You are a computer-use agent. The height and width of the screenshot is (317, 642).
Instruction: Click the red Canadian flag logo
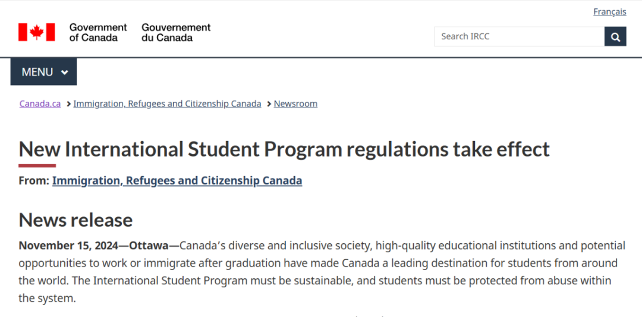pyautogui.click(x=36, y=32)
